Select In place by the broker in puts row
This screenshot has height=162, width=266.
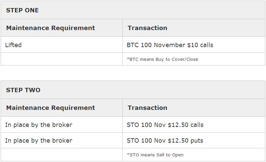click(38, 141)
